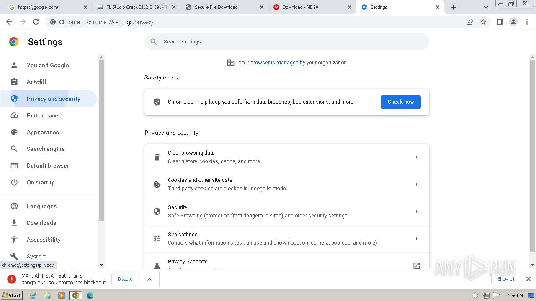Click the sidebar scroll down arrow
Image resolution: width=536 pixels, height=301 pixels.
point(101,265)
